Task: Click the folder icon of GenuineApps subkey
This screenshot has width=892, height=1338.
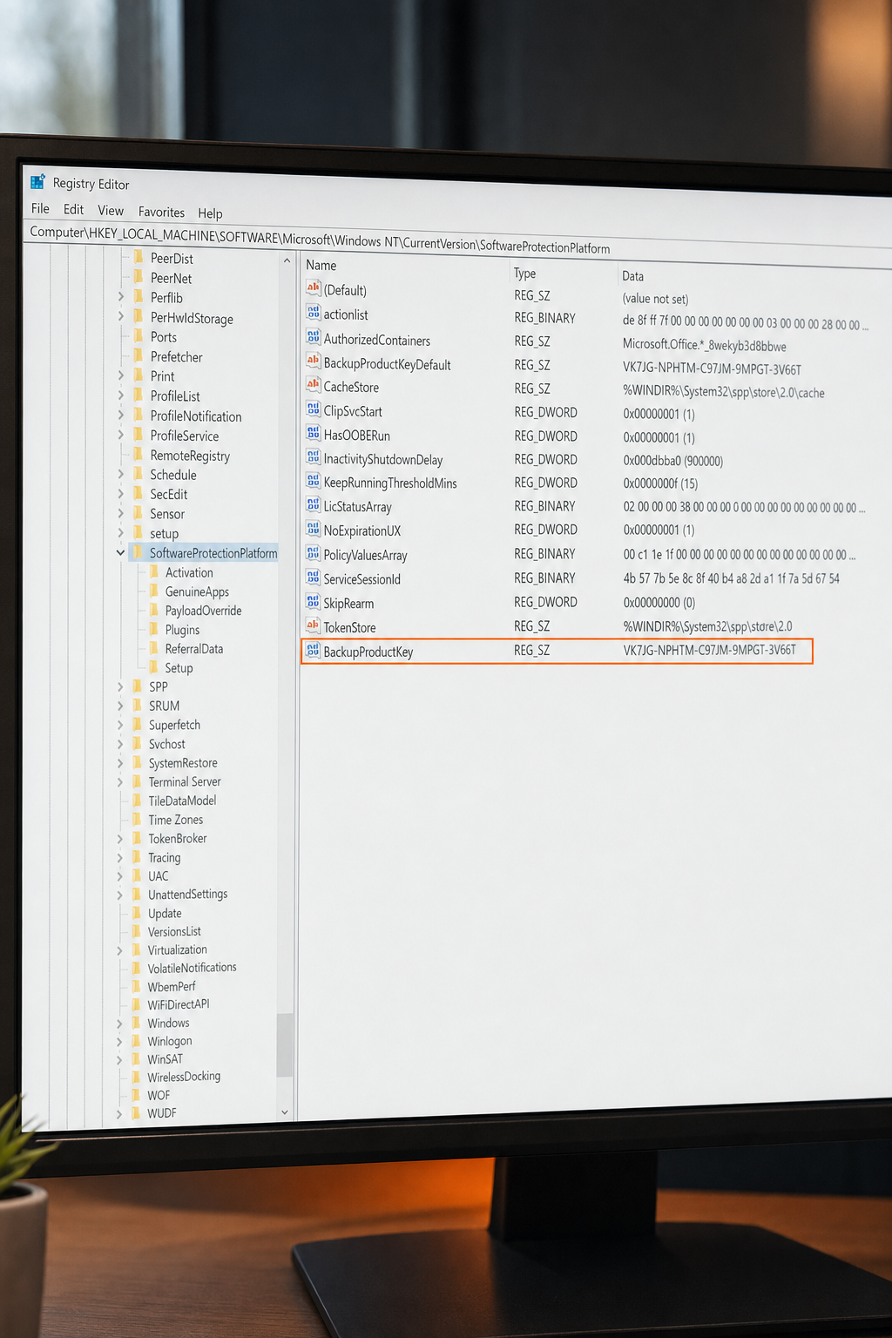Action: (154, 591)
